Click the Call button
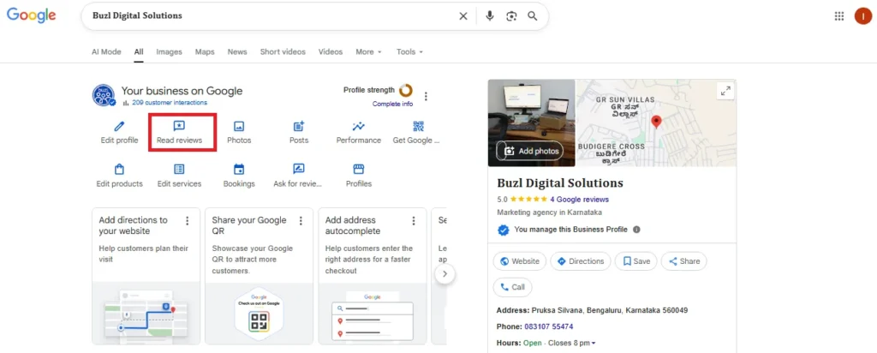877x353 pixels. pos(512,287)
